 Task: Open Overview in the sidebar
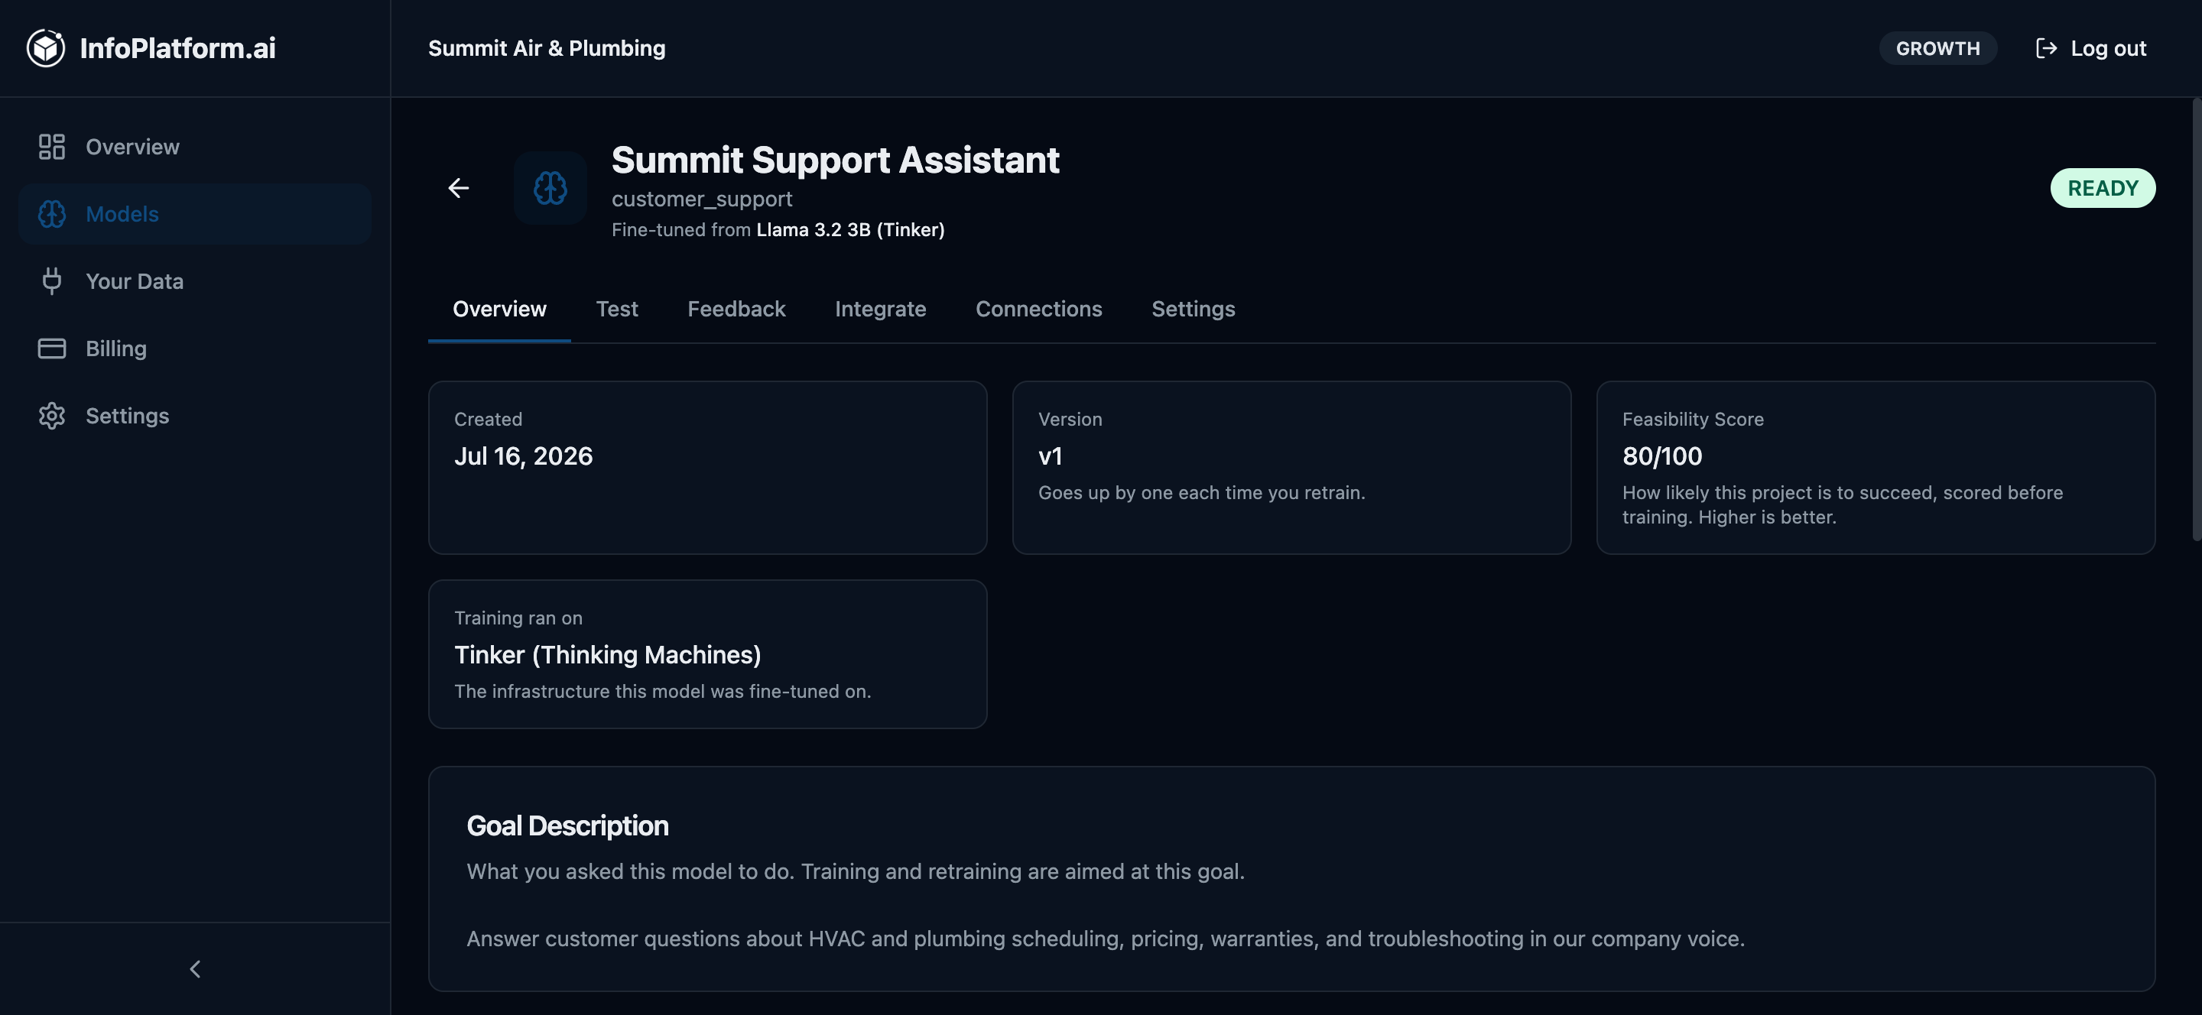click(195, 147)
